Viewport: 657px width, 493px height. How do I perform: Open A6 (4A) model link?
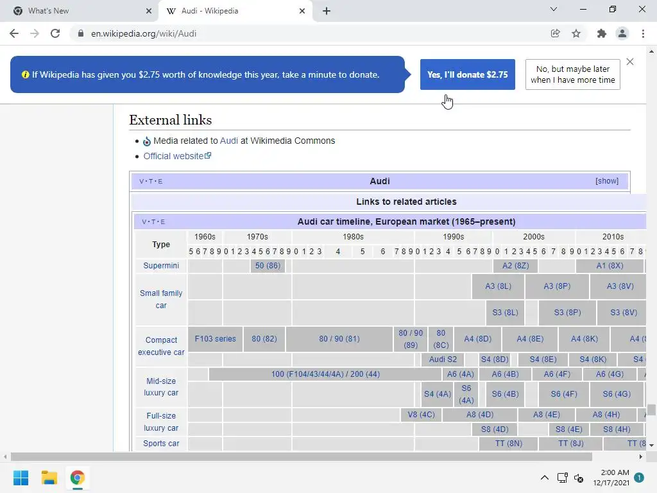pyautogui.click(x=460, y=374)
